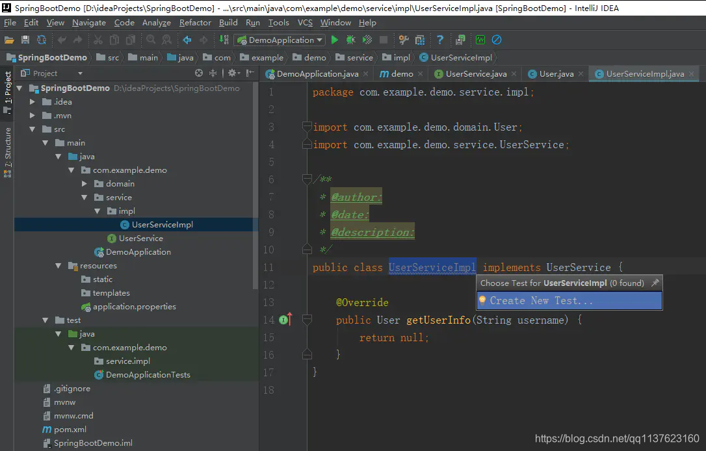Click the Synchronize toolbar icon
Image resolution: width=706 pixels, height=451 pixels.
42,40
